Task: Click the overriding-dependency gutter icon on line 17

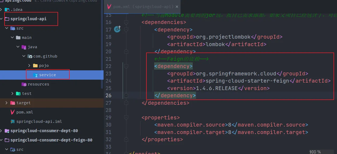Action: click(117, 29)
